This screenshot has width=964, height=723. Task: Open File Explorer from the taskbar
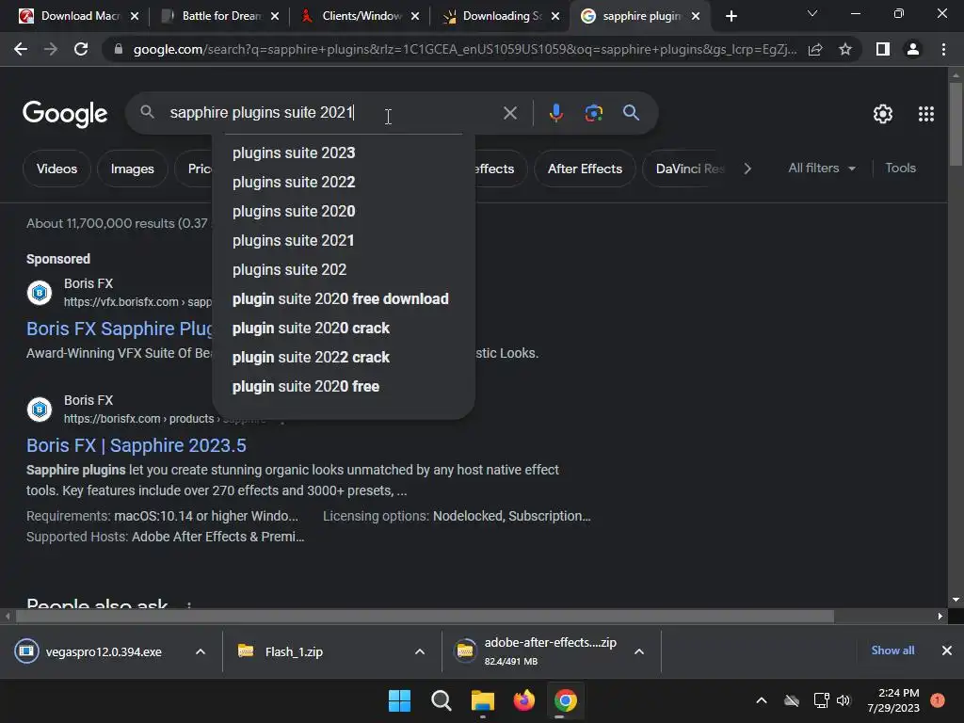483,700
